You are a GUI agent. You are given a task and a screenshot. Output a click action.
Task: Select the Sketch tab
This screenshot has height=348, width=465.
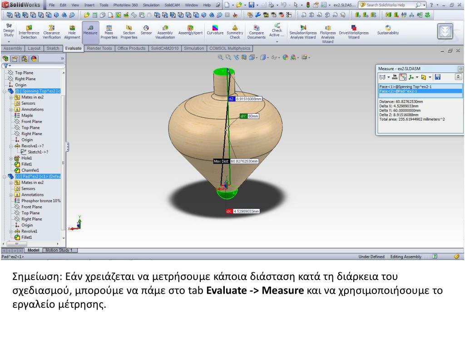pyautogui.click(x=53, y=48)
